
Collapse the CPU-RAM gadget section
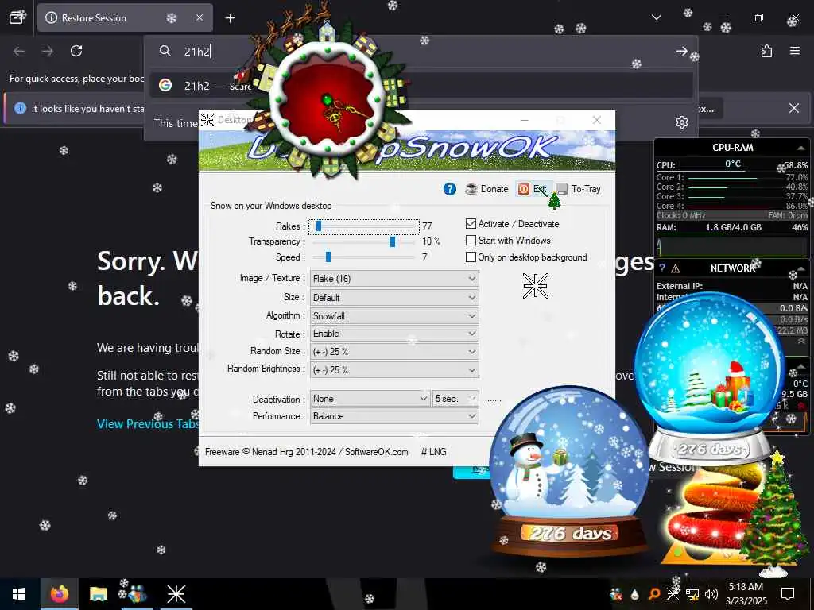coord(801,148)
